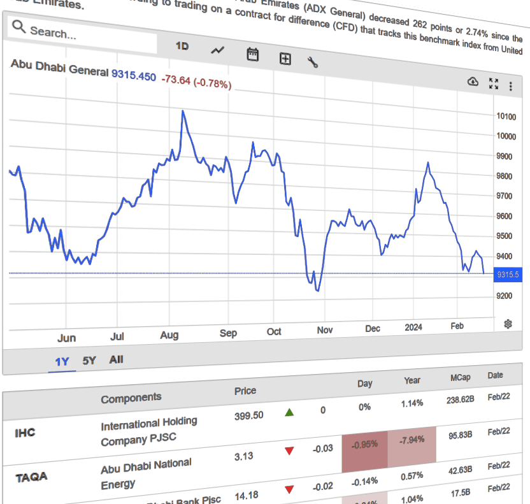Change chart type with the line icon
Screen dimensions: 530x504
[x=217, y=50]
